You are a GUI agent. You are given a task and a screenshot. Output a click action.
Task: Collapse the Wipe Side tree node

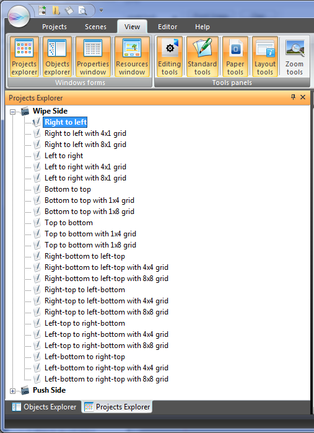(x=12, y=112)
